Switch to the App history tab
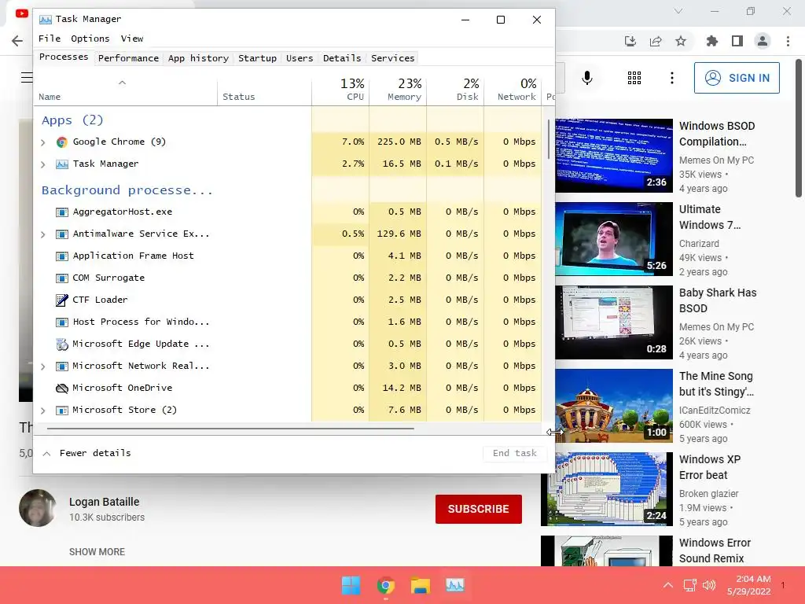The image size is (805, 604). [x=198, y=58]
